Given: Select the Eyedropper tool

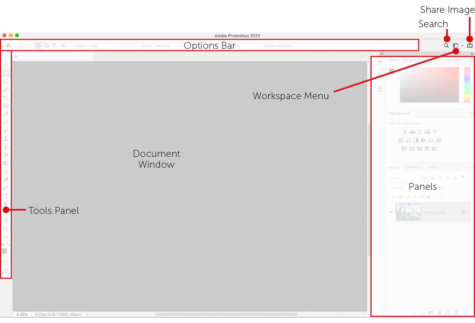Looking at the screenshot, I should click(6, 114).
